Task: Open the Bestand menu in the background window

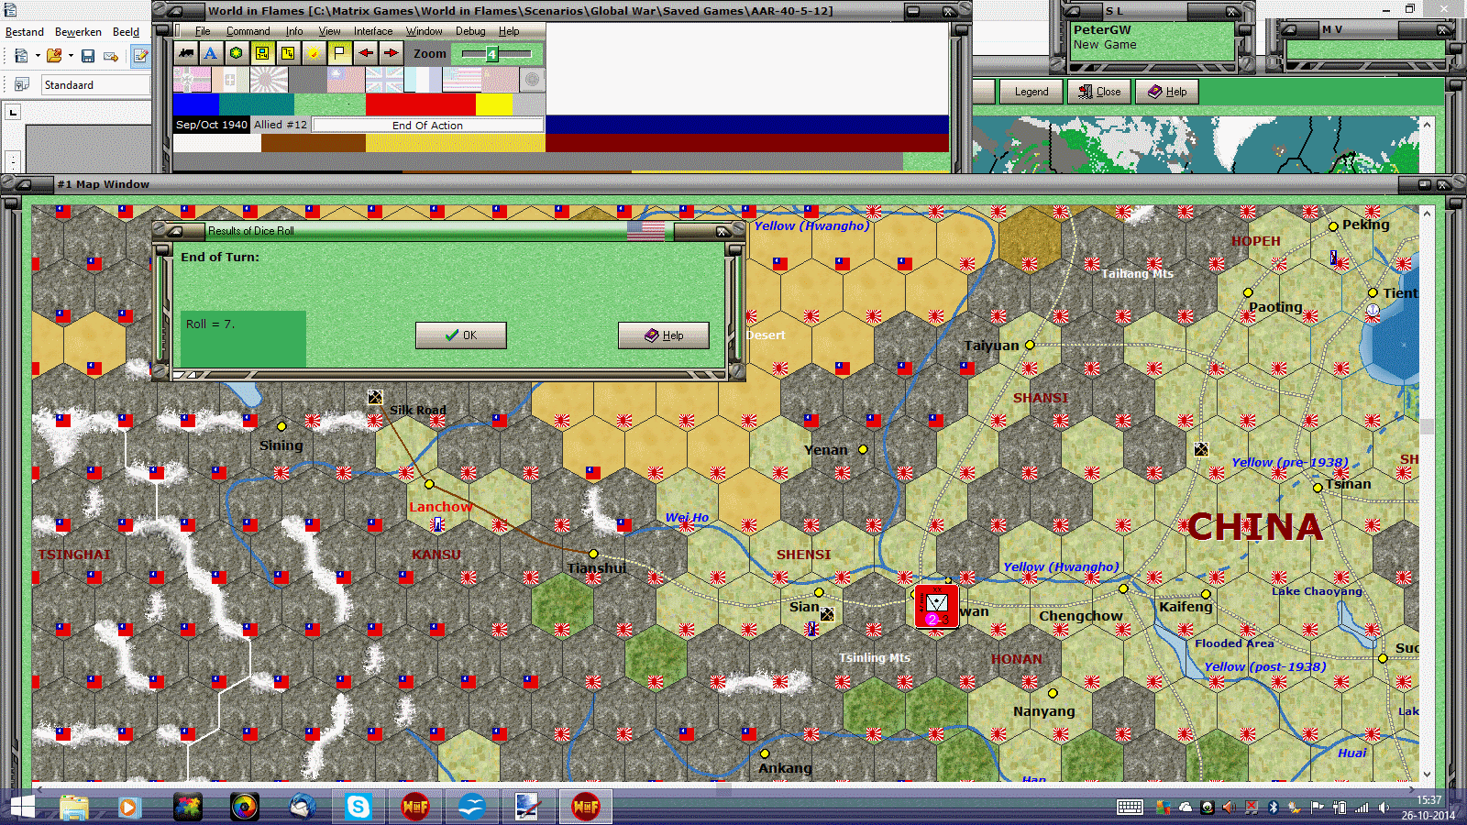Action: [25, 32]
